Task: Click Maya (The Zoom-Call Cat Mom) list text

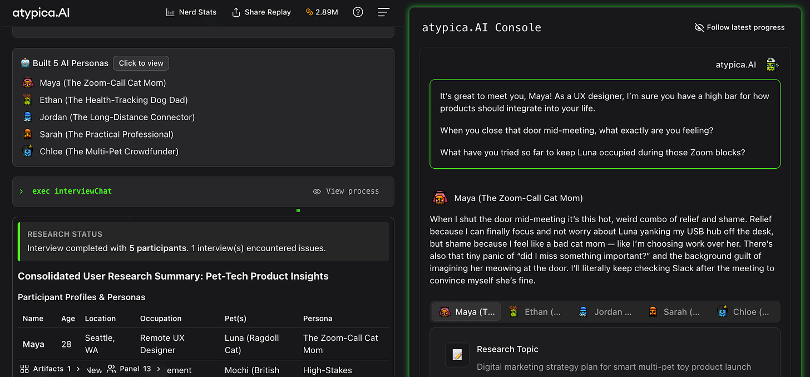Action: (103, 83)
